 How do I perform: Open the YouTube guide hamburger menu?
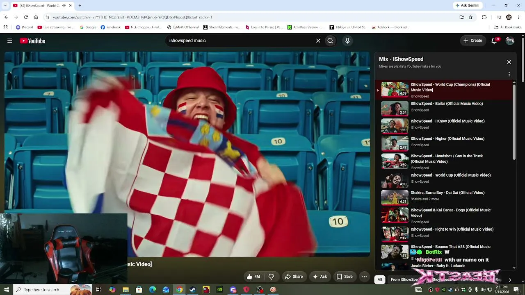coord(10,41)
